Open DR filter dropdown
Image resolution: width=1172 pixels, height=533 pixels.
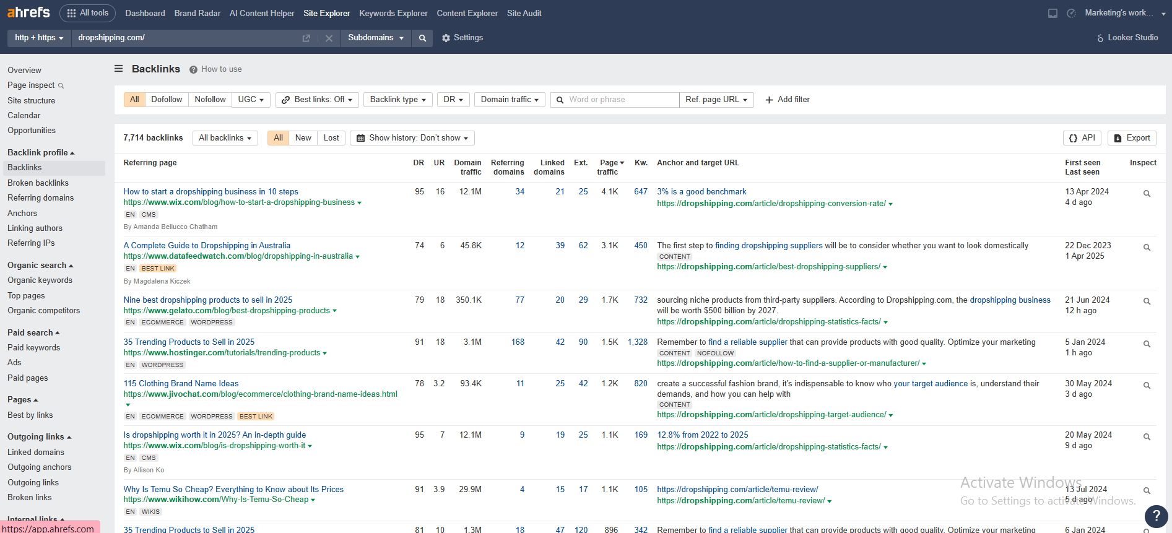point(453,100)
